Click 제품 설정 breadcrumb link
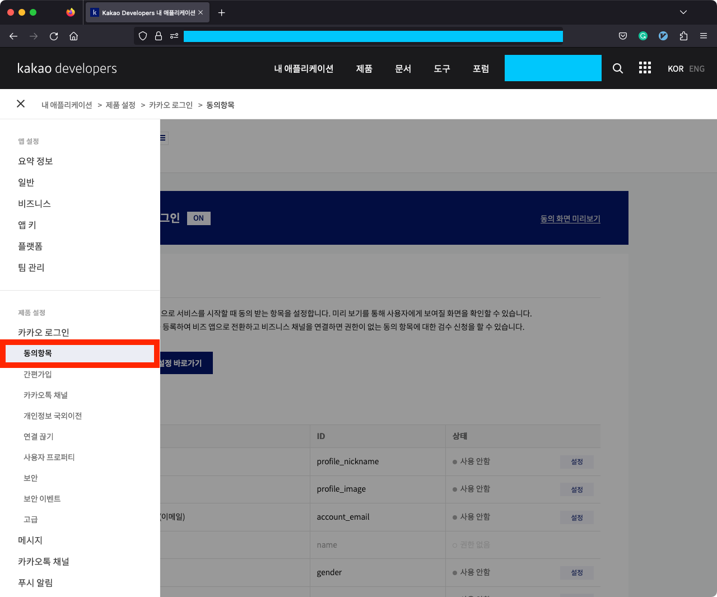 tap(120, 105)
